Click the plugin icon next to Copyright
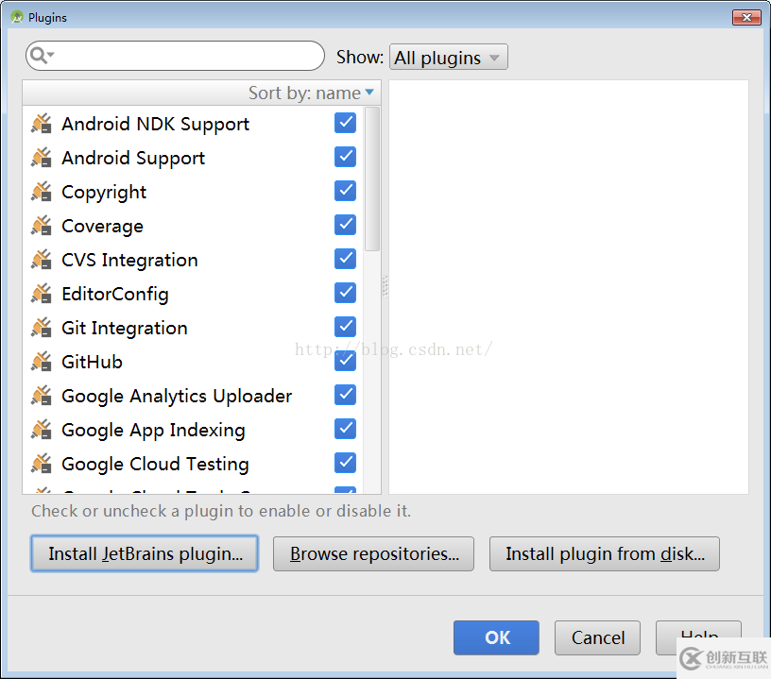The height and width of the screenshot is (679, 771). 42,192
